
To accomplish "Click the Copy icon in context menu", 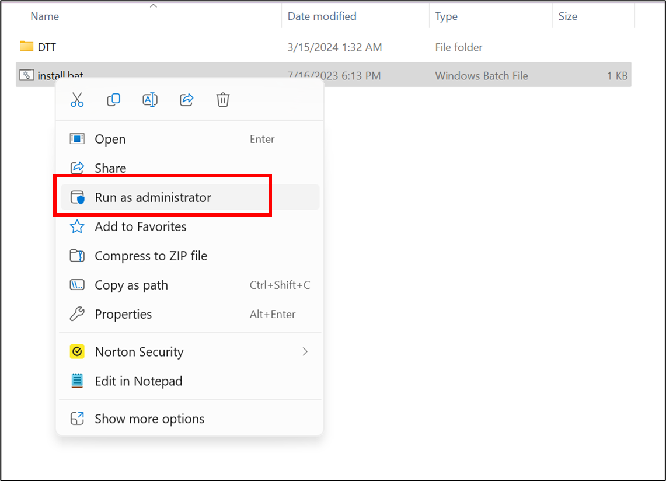I will 113,100.
